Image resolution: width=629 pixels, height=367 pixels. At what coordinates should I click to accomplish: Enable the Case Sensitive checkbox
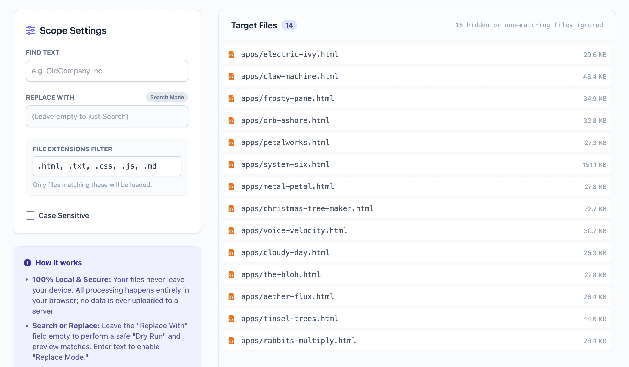pos(30,215)
